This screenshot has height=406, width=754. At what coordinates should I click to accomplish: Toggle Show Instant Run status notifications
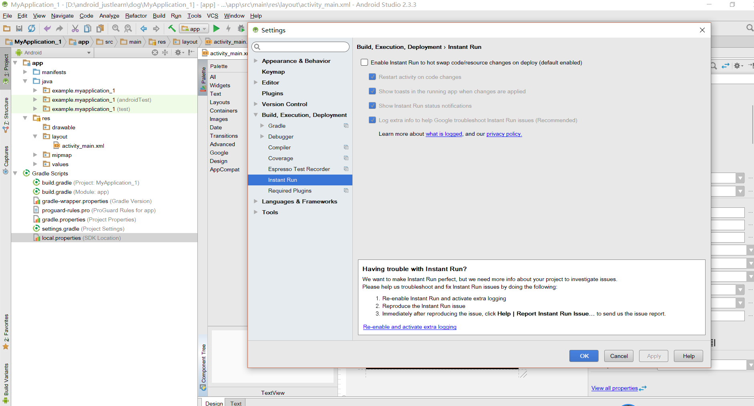coord(372,106)
